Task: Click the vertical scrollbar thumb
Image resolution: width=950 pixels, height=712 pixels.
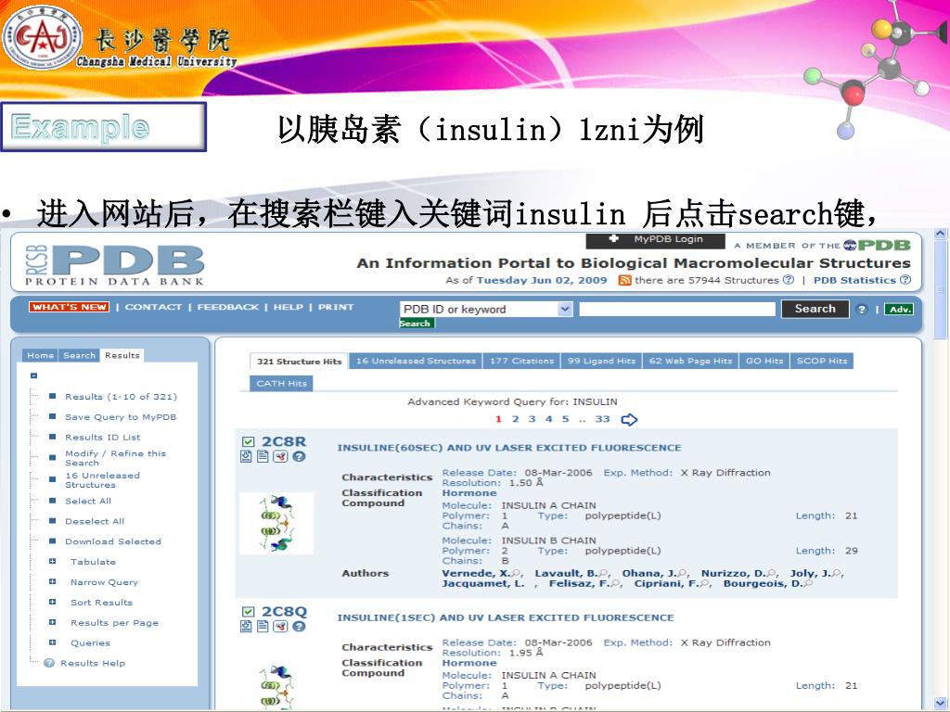Action: (x=941, y=289)
